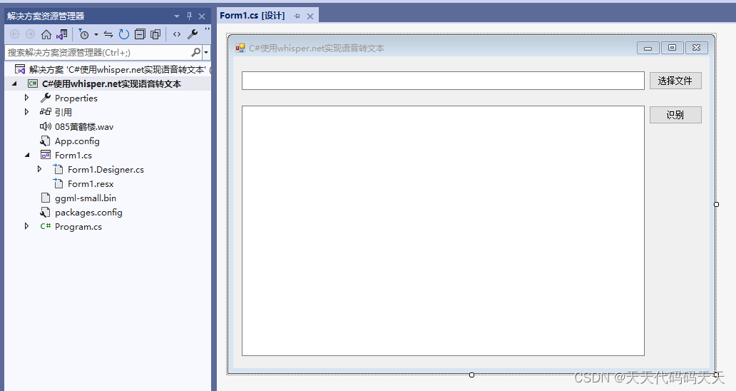The image size is (736, 391).
Task: Click the View Code angle-brackets icon
Action: pos(176,34)
